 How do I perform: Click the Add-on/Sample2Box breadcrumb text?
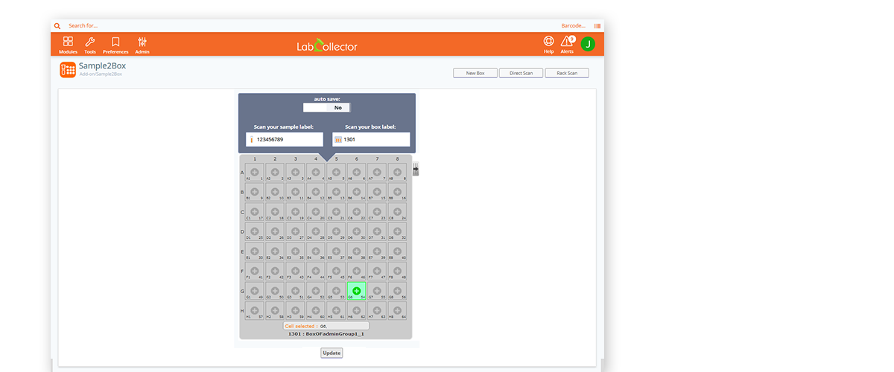pyautogui.click(x=101, y=74)
